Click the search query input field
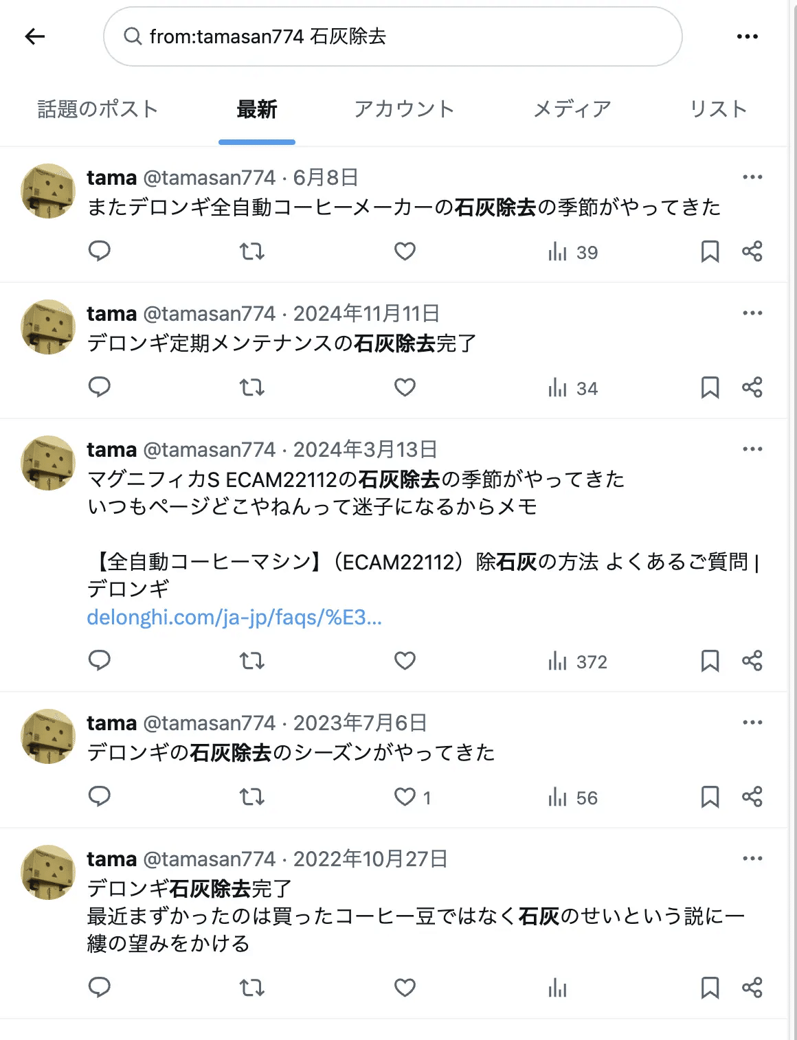Screen dimensions: 797x1040 [x=392, y=36]
